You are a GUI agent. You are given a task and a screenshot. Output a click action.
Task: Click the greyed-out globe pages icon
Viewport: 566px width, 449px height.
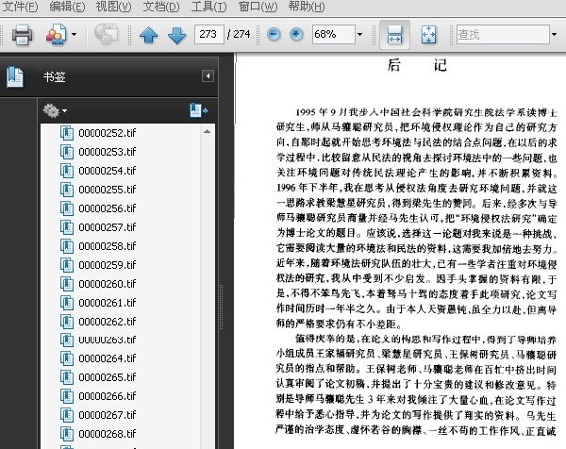pyautogui.click(x=106, y=35)
